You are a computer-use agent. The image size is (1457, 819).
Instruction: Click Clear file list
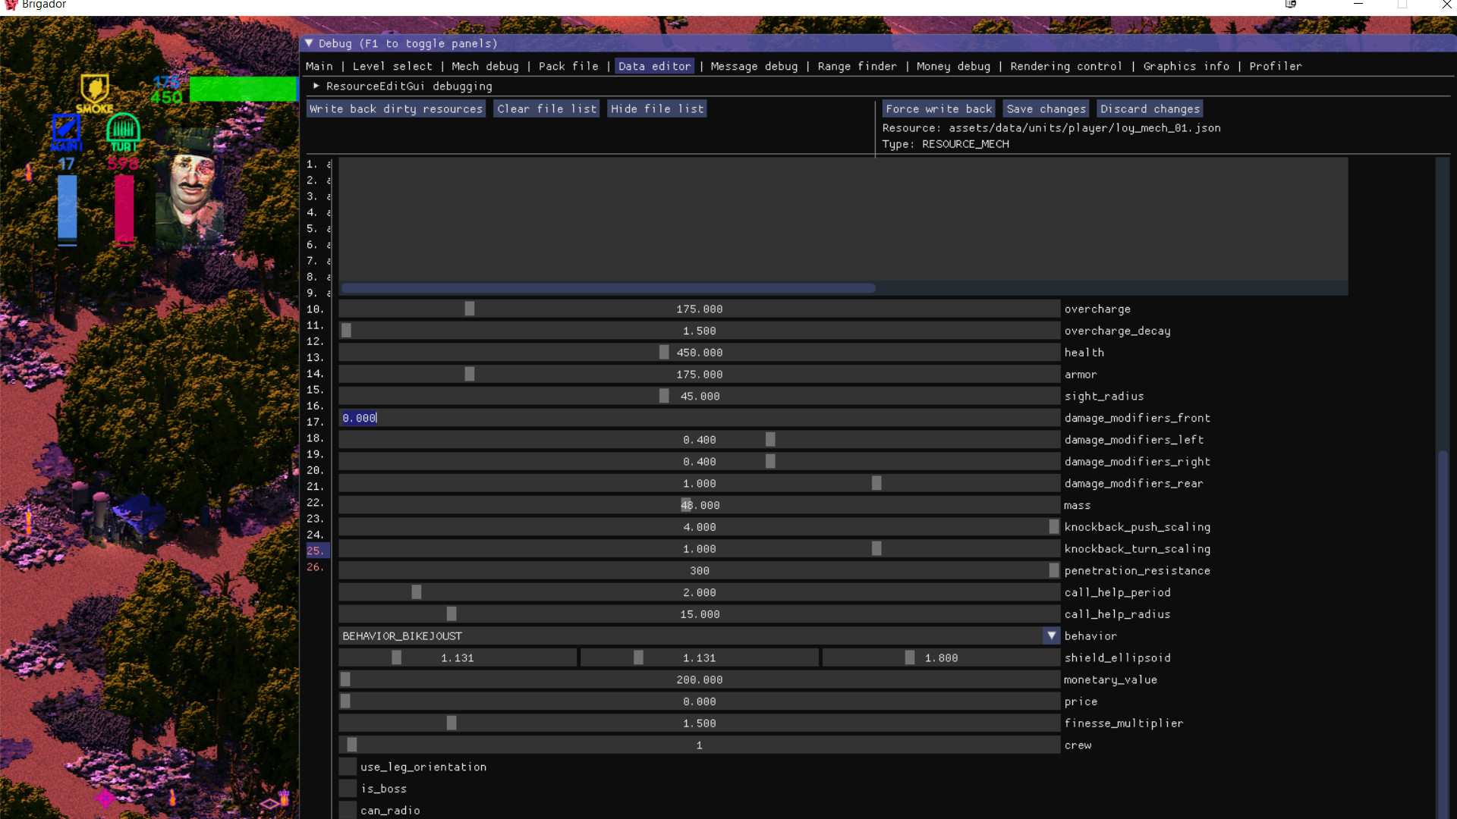[546, 108]
